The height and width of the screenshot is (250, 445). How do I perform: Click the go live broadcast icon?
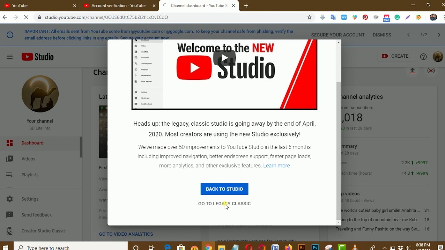(x=431, y=70)
